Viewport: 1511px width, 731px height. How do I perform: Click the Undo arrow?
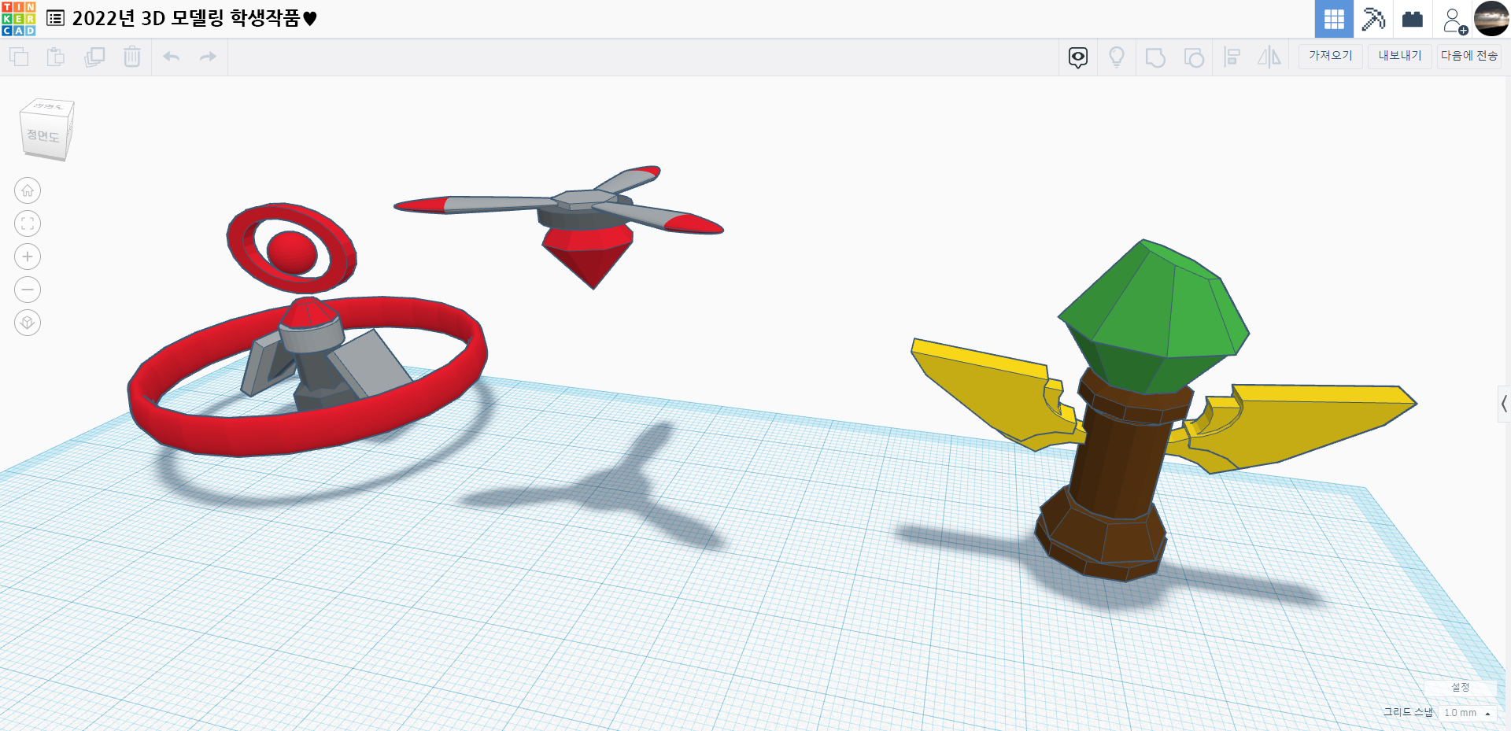point(172,57)
